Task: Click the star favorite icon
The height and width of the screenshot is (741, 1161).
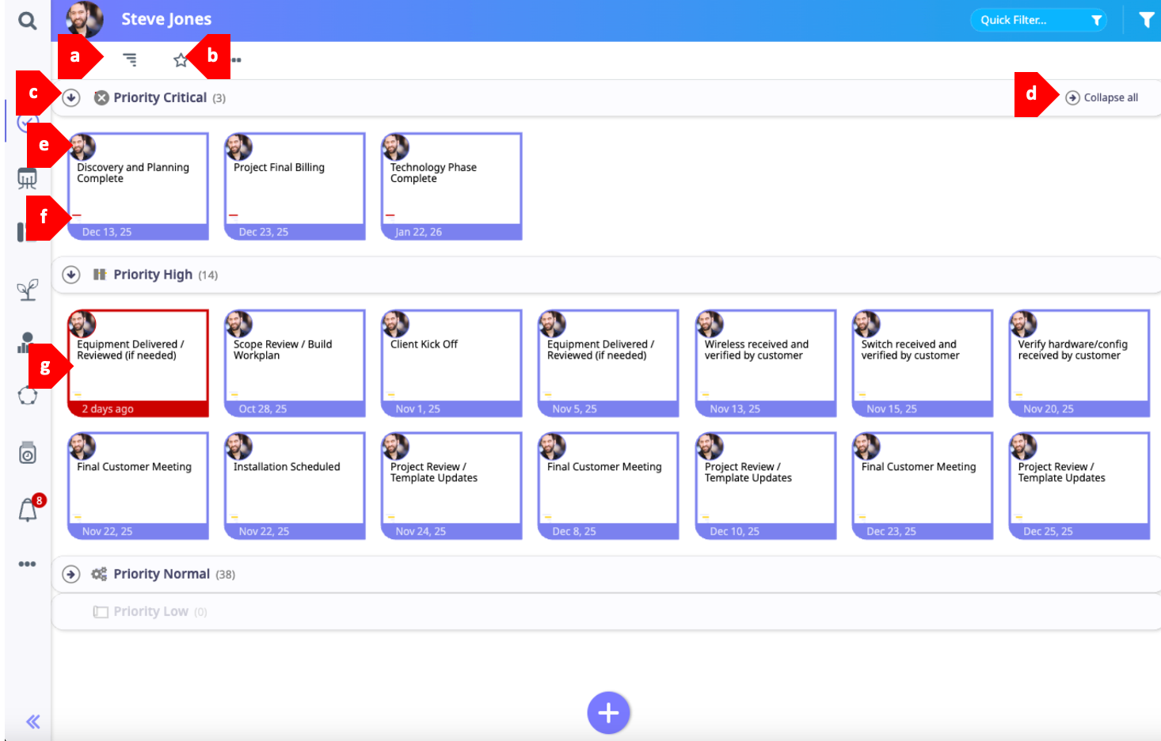Action: point(181,60)
